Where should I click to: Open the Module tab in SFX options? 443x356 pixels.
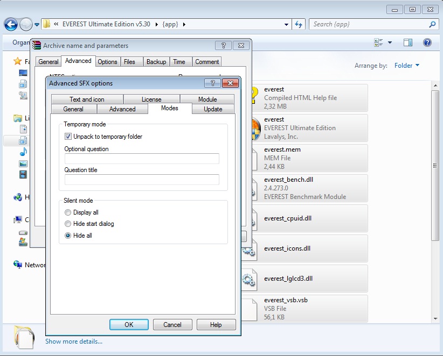point(207,99)
